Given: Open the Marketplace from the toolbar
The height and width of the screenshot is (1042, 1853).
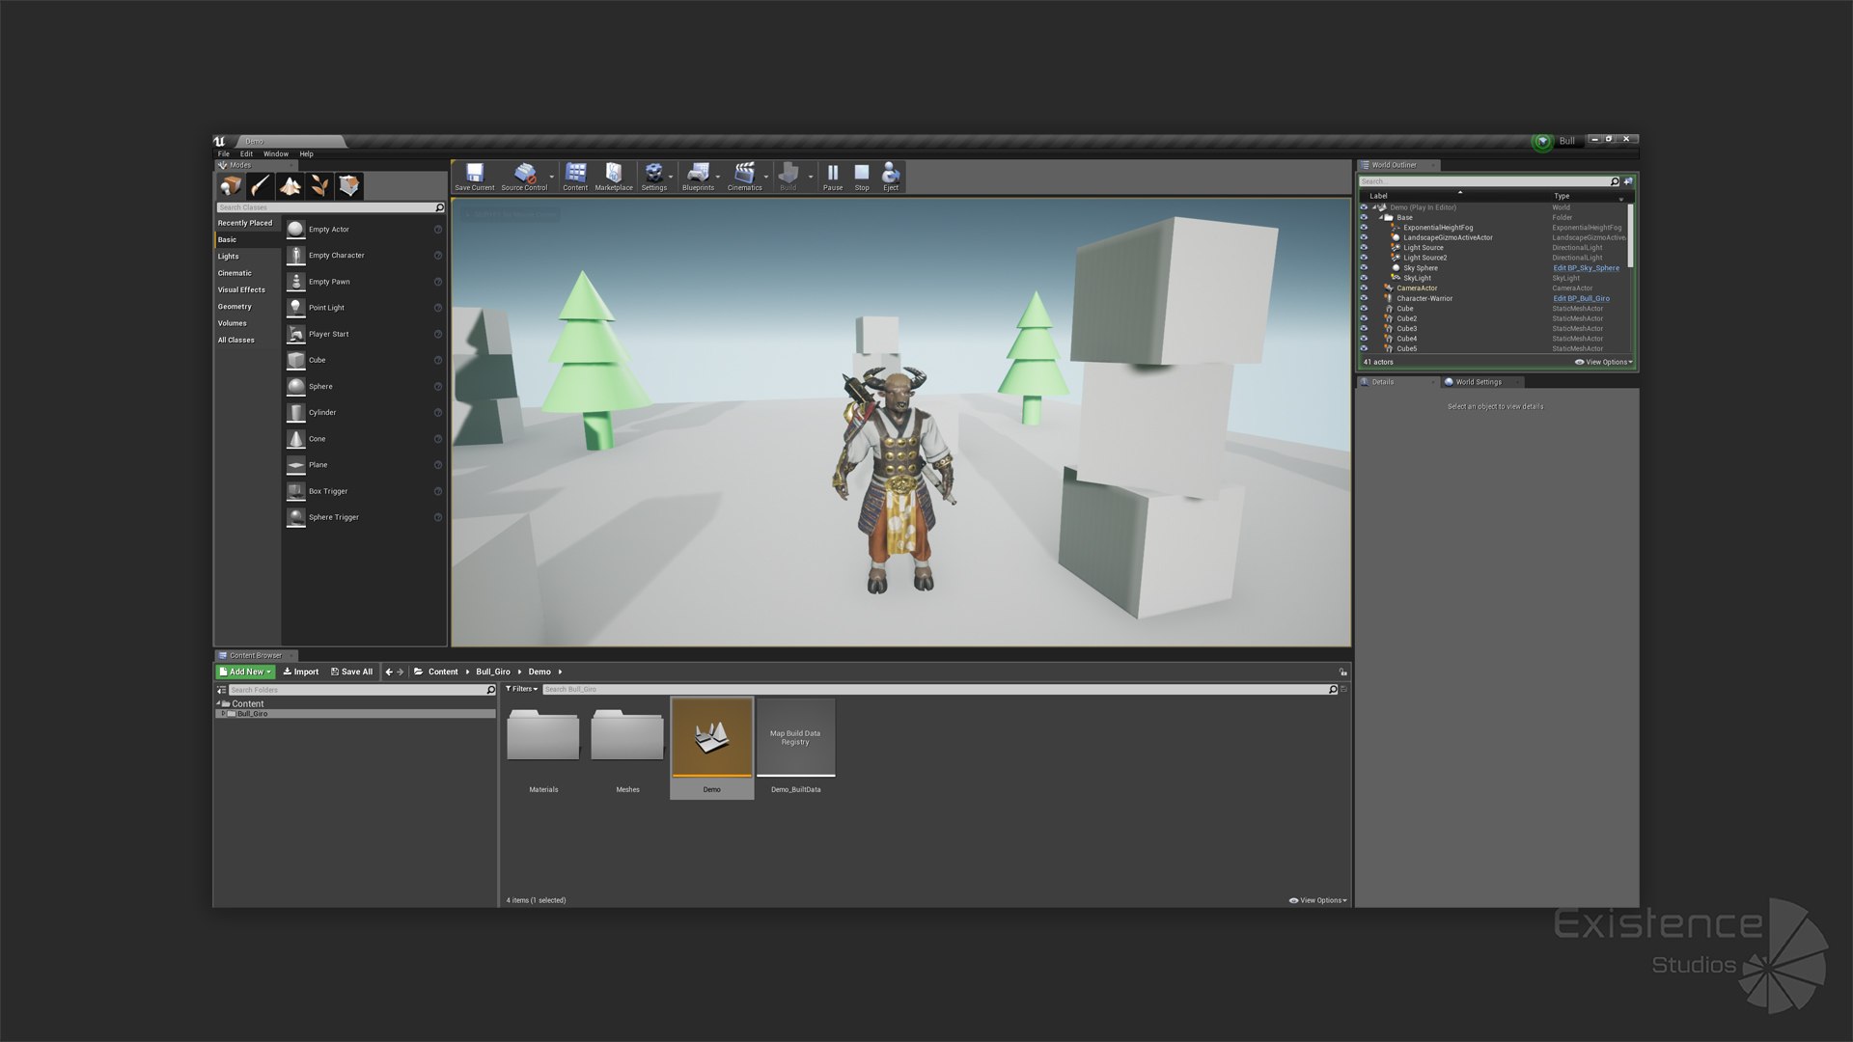Looking at the screenshot, I should [x=613, y=176].
